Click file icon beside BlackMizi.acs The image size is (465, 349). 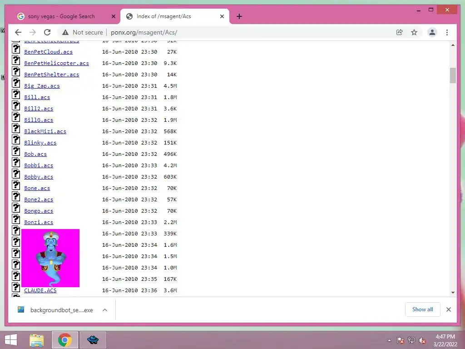tap(16, 128)
